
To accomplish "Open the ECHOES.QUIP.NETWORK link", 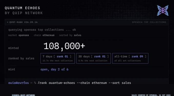I will (23, 95).
